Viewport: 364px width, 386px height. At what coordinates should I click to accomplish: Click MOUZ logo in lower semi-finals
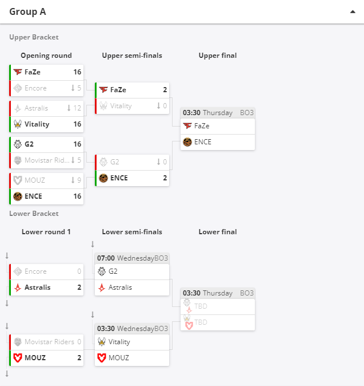(x=102, y=358)
